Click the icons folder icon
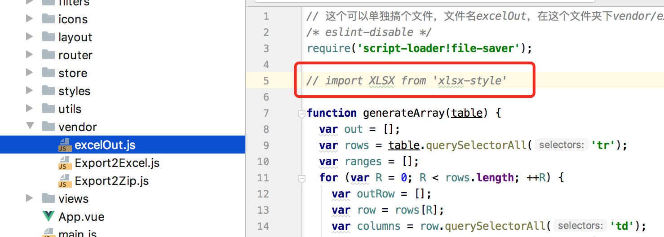This screenshot has width=664, height=237. tap(48, 19)
